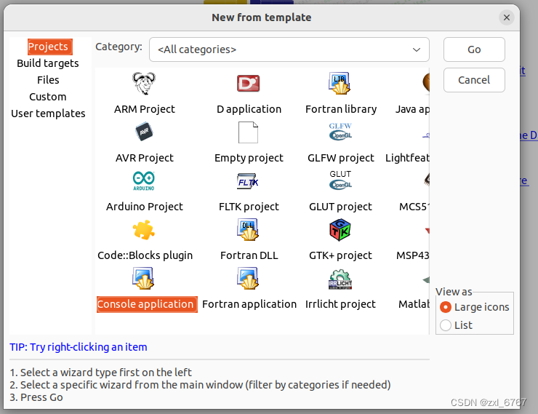Pick the Fortran library icon
Image resolution: width=538 pixels, height=414 pixels.
tap(340, 84)
